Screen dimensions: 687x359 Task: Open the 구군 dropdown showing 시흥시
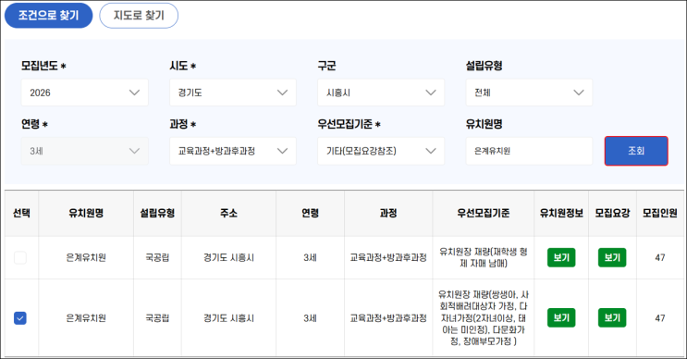coord(381,93)
